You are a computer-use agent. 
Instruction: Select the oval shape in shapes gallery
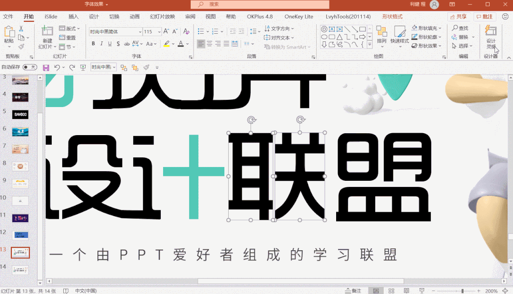324,37
